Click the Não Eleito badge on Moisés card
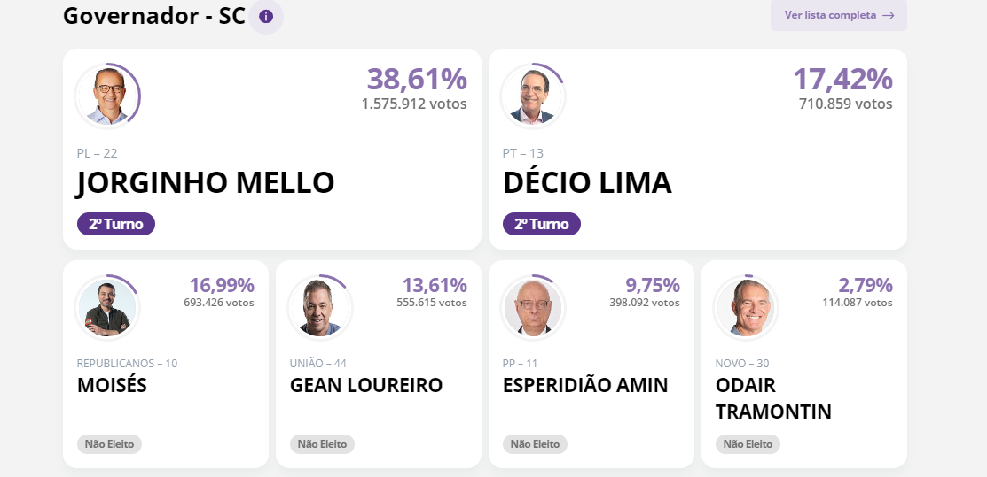 pos(110,443)
